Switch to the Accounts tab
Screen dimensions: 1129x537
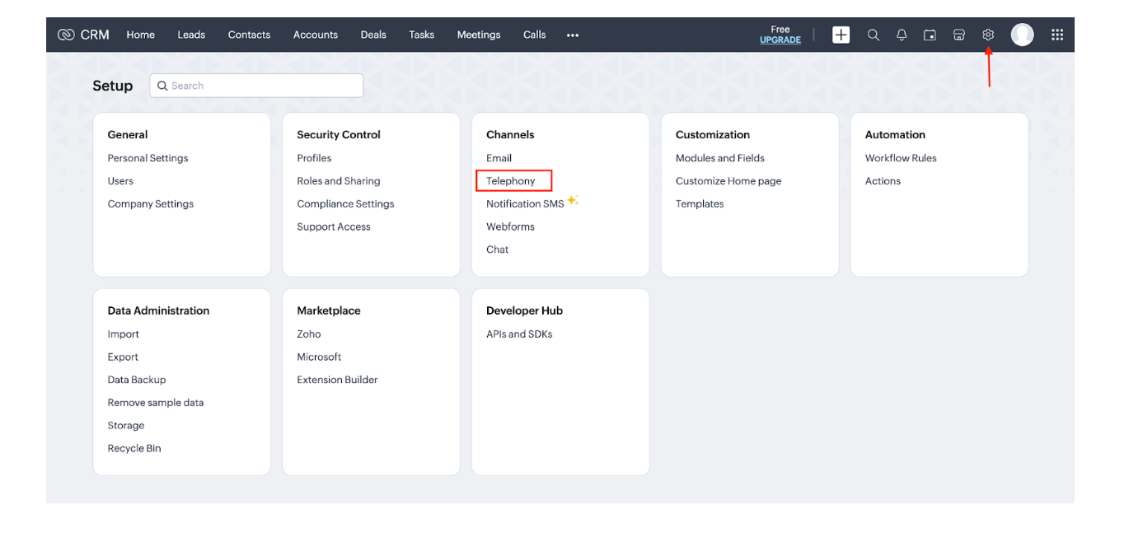(x=316, y=35)
